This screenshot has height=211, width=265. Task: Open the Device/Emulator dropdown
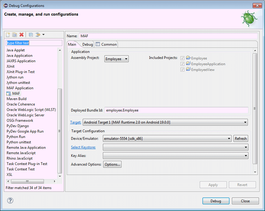pos(167,139)
